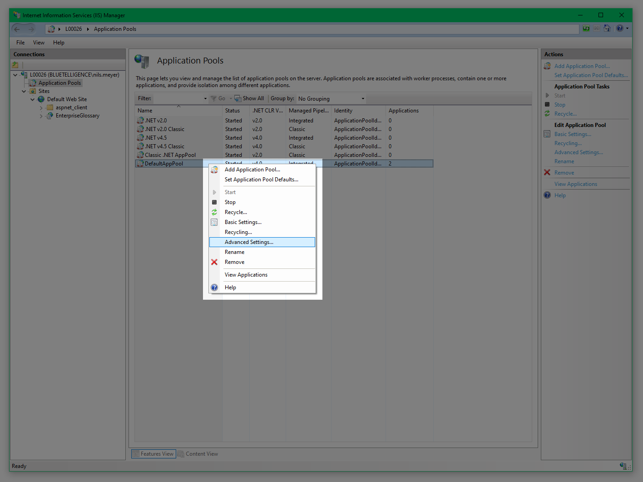
Task: Open the View menu in menu bar
Action: coord(39,43)
